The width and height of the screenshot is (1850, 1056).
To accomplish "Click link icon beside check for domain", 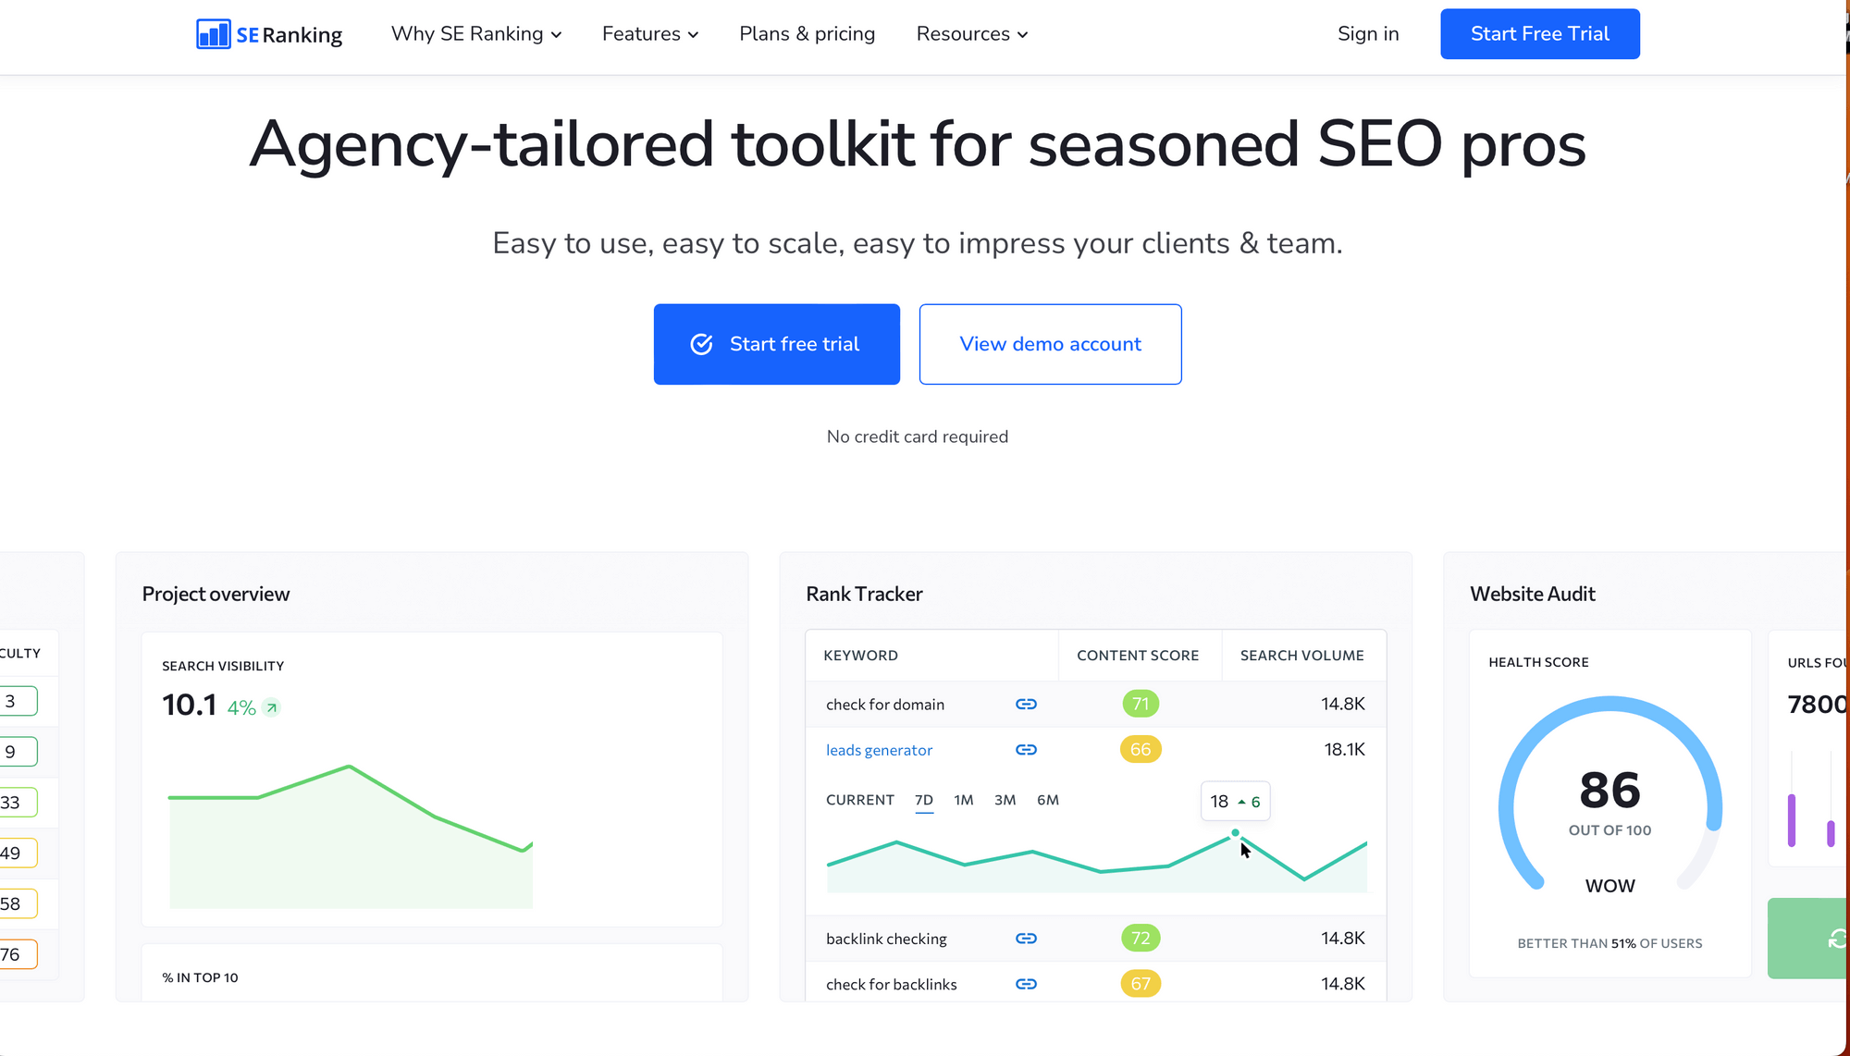I will tap(1026, 705).
